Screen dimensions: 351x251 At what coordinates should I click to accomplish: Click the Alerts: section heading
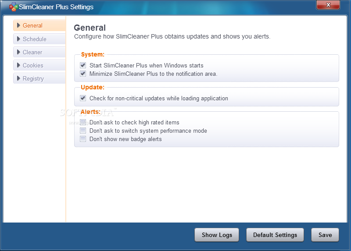[91, 112]
